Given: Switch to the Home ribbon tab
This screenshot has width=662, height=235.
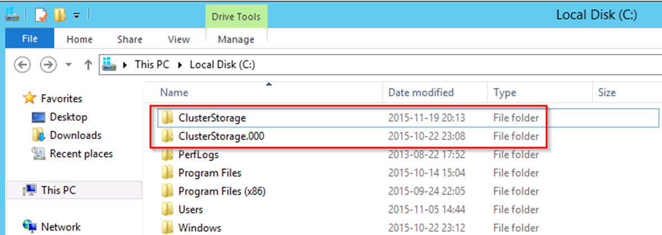Looking at the screenshot, I should click(79, 40).
